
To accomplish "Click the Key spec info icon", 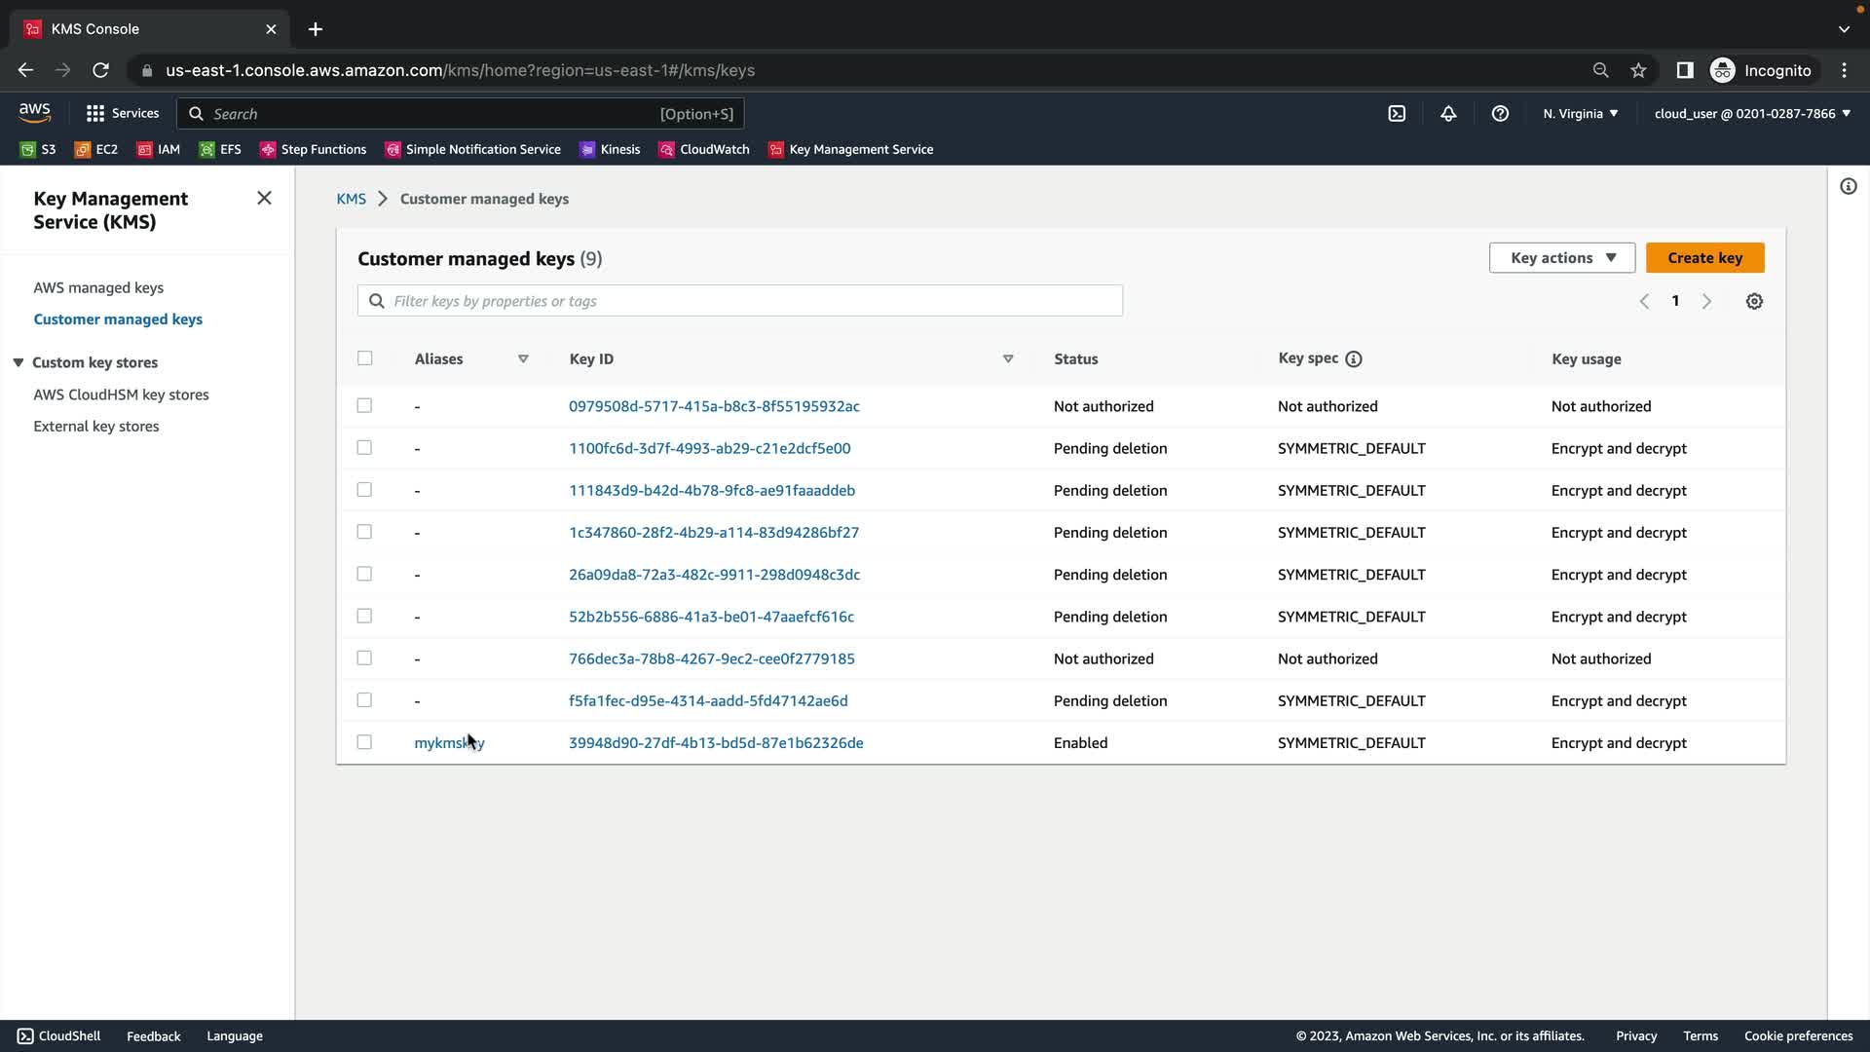I will click(x=1354, y=359).
